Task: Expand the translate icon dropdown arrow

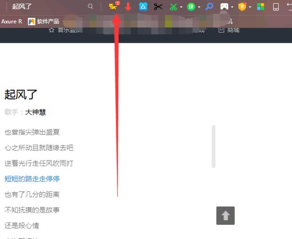Action: pos(199,7)
